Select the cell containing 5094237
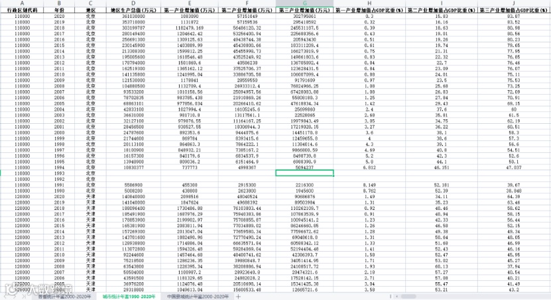 click(x=304, y=168)
